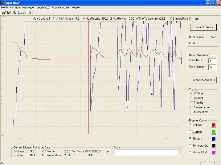Click the Throttle '102.0' percent value

[67, 152]
